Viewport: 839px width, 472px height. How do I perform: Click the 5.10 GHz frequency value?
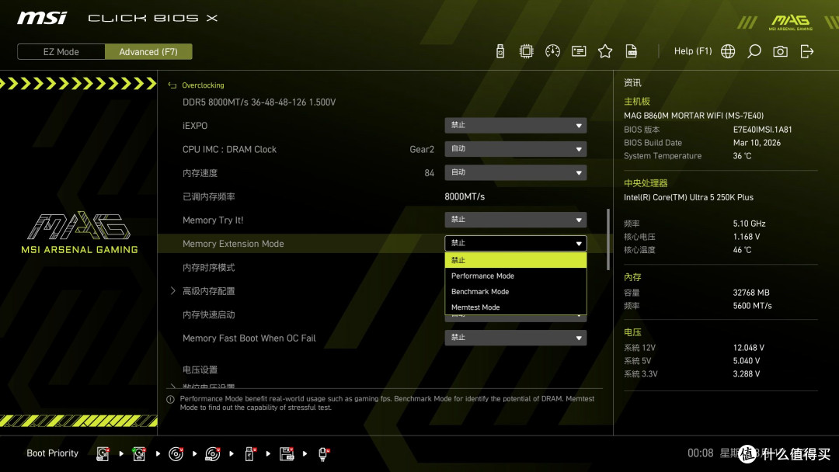pos(749,224)
